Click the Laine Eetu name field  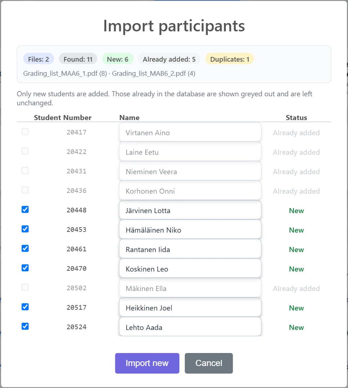(x=190, y=151)
